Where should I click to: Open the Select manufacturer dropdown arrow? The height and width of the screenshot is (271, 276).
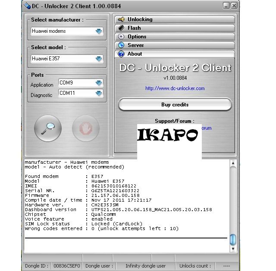[99, 31]
